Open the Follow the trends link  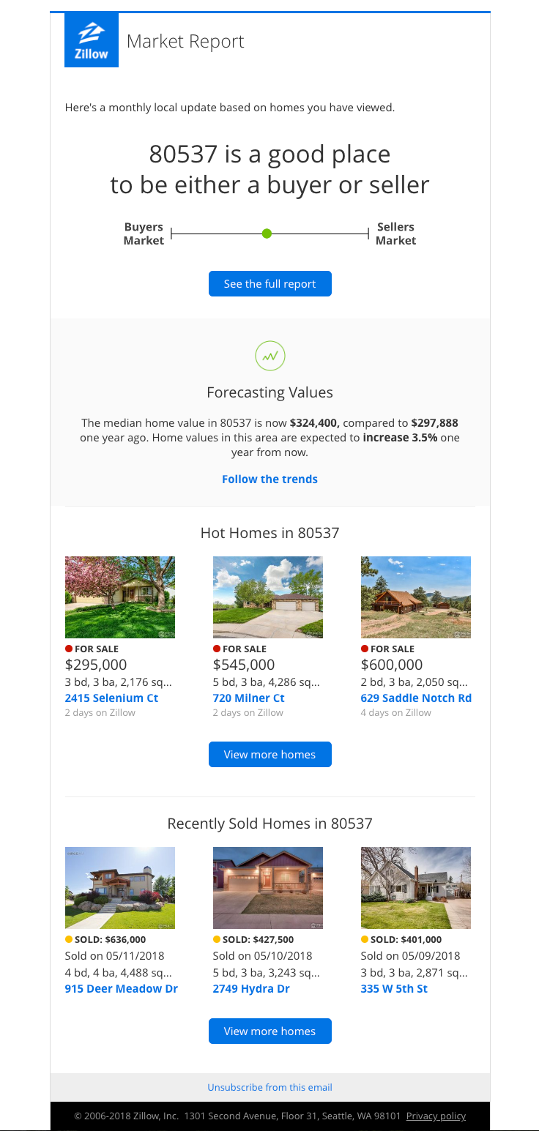point(269,479)
